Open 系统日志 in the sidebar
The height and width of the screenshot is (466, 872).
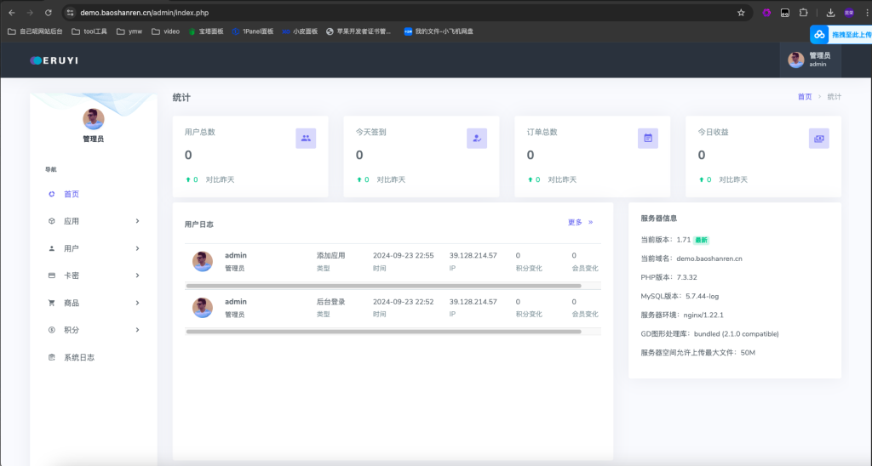click(x=78, y=357)
